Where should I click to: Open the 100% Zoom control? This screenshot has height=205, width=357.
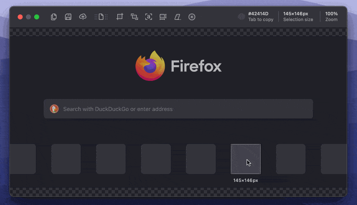331,16
